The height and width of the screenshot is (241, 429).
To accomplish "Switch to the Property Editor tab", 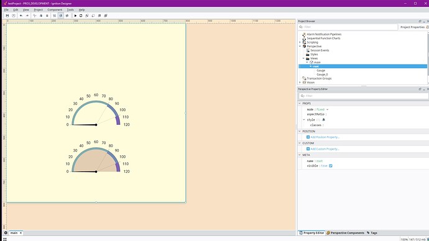I will point(311,233).
